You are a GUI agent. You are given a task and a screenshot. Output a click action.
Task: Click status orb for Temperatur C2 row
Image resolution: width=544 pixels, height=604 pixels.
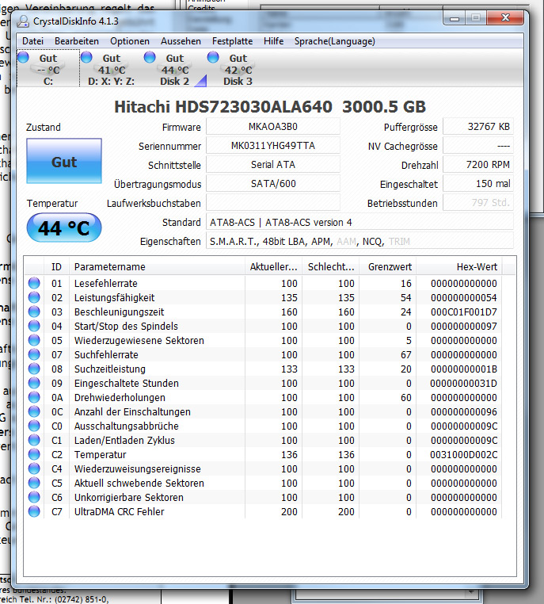(x=34, y=454)
